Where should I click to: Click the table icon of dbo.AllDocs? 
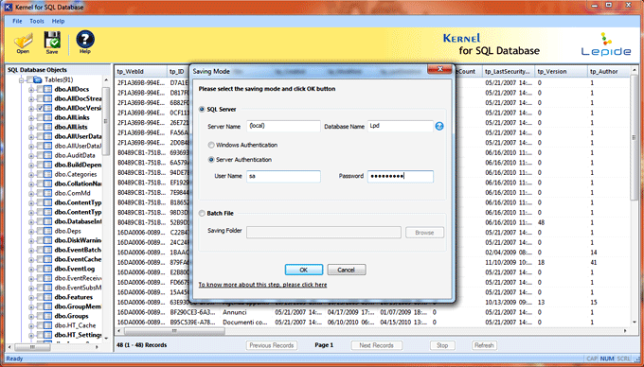[x=47, y=89]
